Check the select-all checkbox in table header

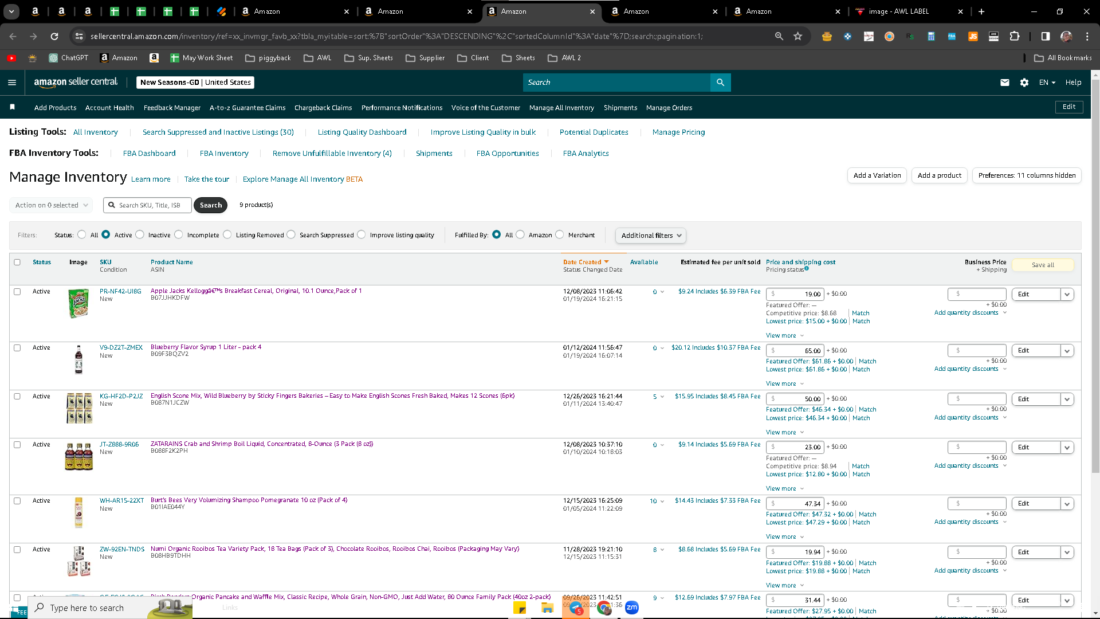click(x=17, y=262)
